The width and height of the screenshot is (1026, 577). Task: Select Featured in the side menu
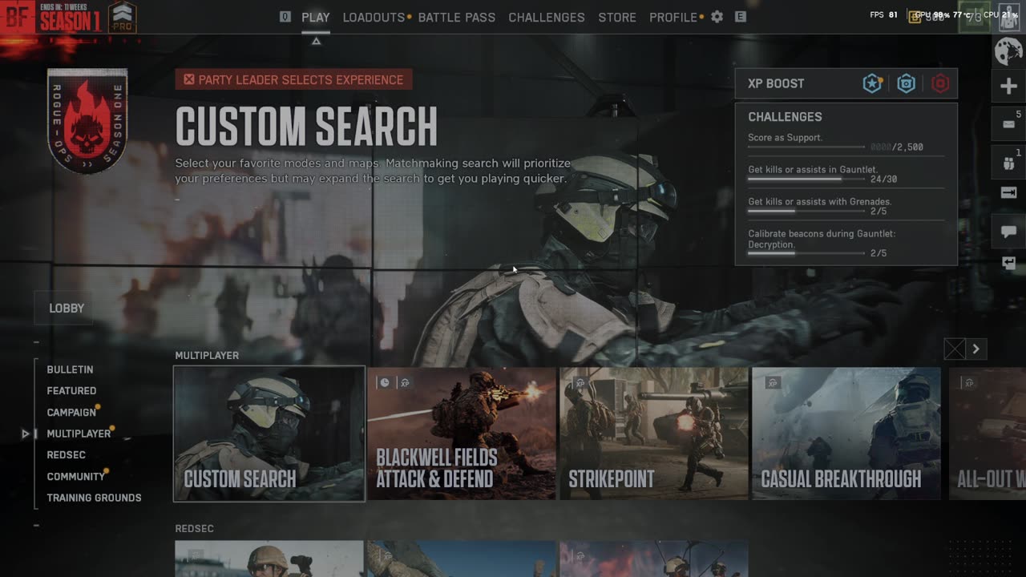[71, 391]
